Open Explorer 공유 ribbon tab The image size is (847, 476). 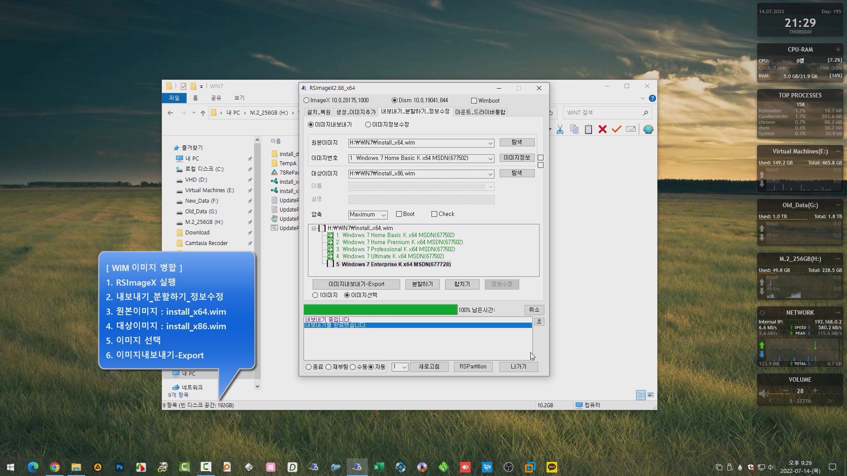pos(216,98)
